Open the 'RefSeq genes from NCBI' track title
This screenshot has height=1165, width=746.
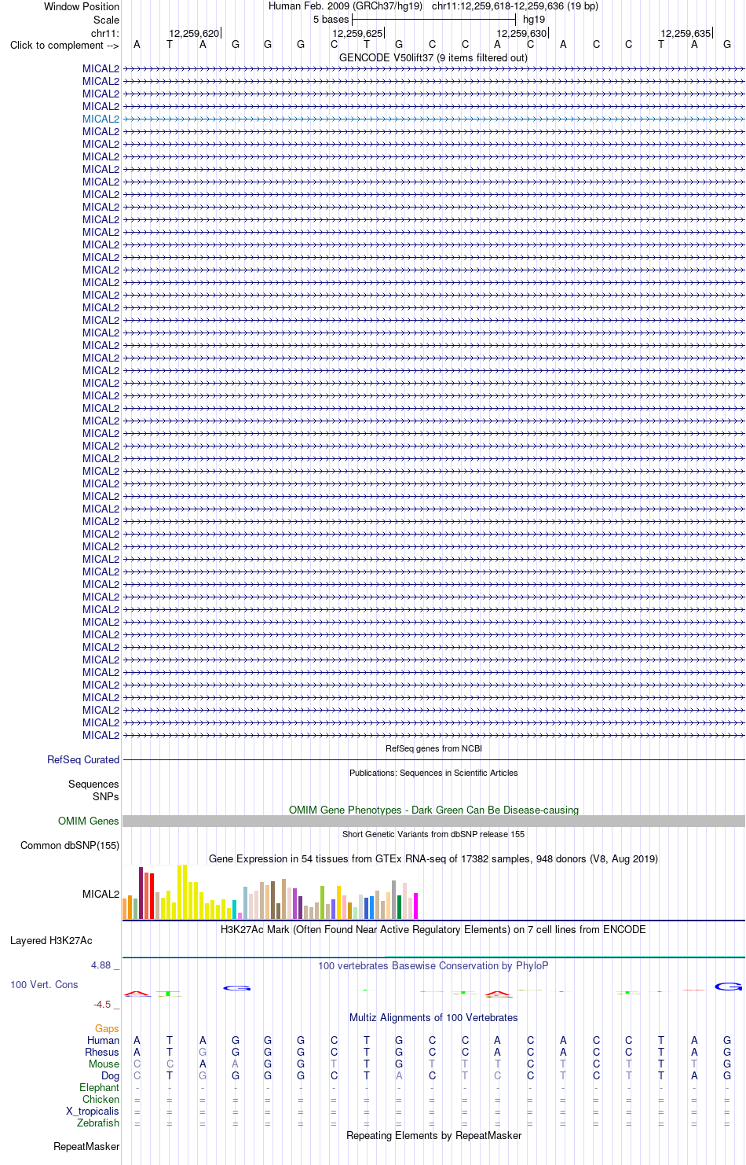[433, 748]
